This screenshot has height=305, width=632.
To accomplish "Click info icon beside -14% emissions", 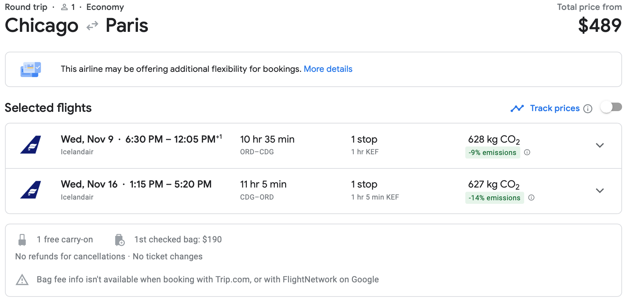I will tap(531, 198).
